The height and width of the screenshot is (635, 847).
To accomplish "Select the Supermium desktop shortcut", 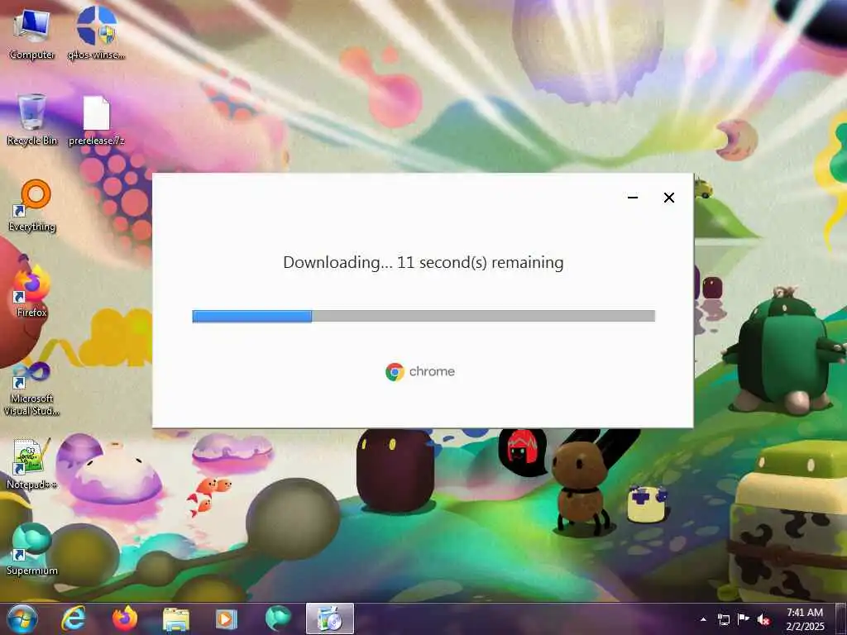I will click(x=32, y=549).
